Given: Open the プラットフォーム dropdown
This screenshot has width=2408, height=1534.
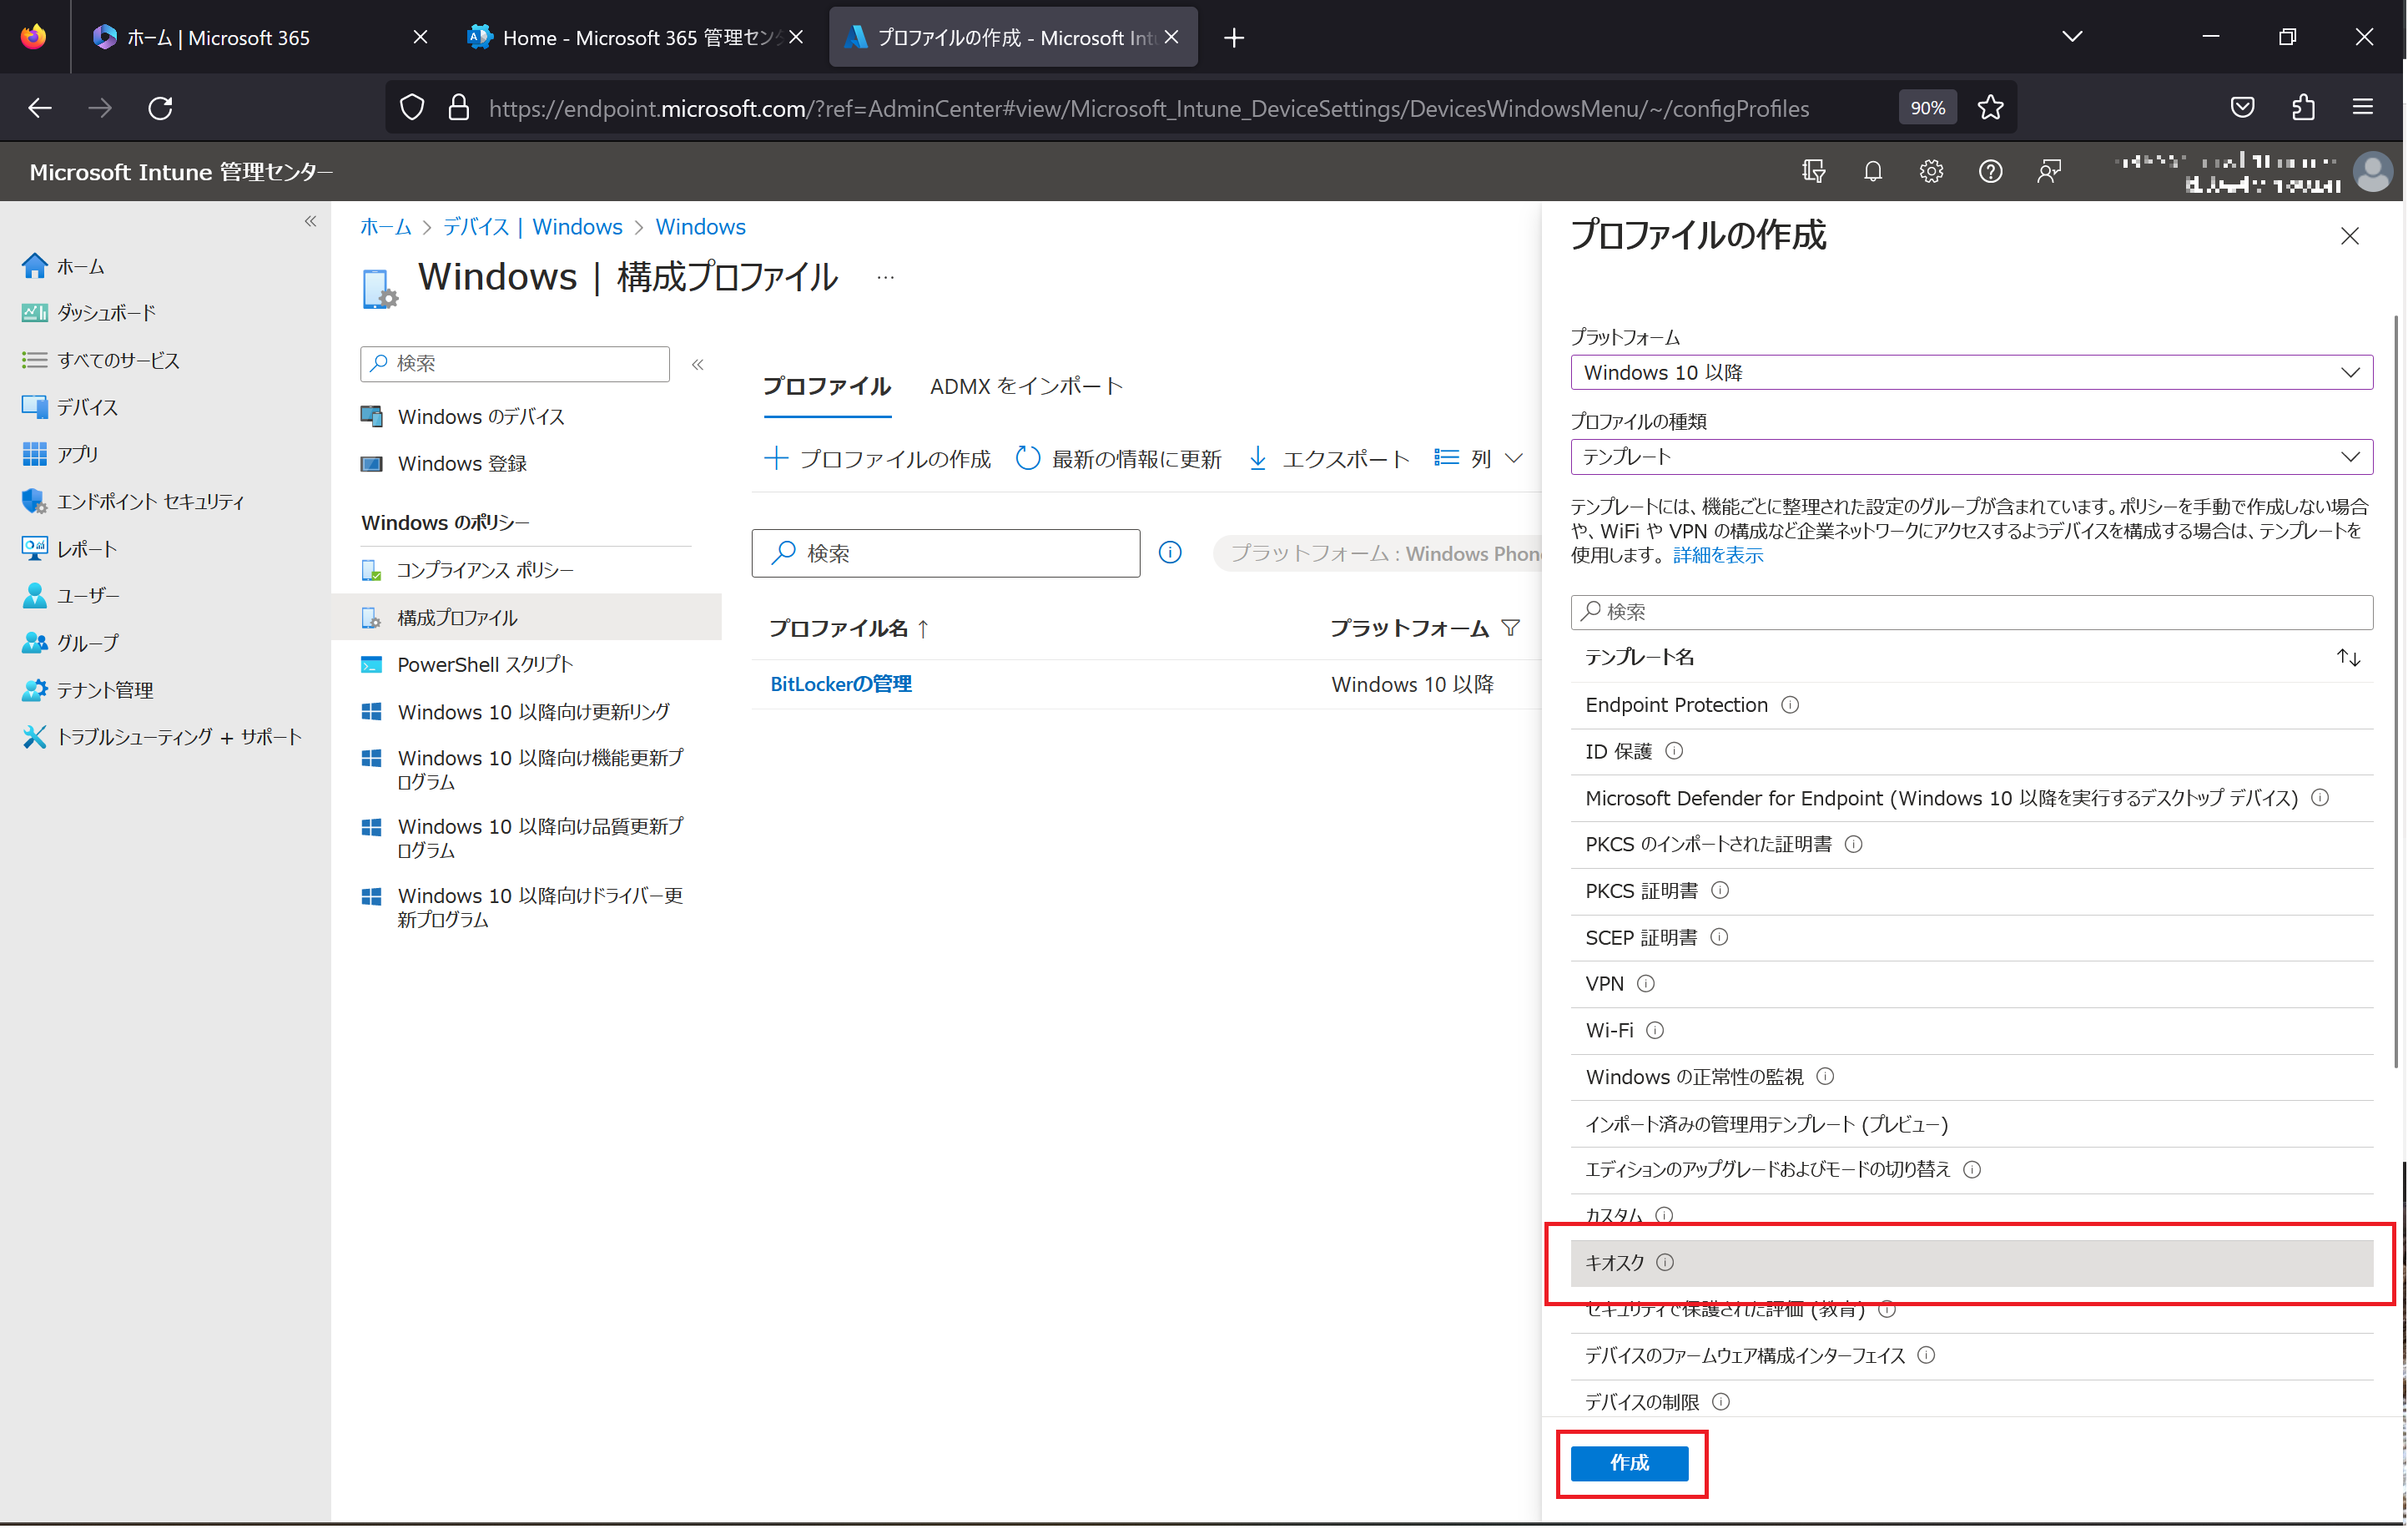Looking at the screenshot, I should 1971,372.
